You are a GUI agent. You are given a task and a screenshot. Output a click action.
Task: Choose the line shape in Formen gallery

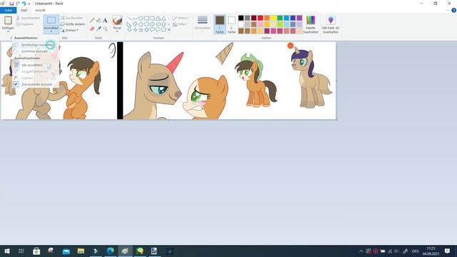click(129, 19)
